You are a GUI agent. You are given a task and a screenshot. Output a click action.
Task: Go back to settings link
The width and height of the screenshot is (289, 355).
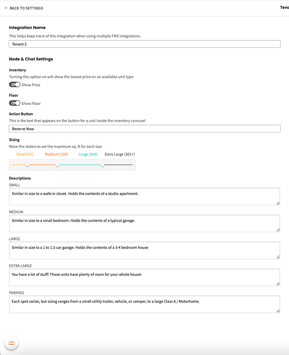(x=26, y=8)
